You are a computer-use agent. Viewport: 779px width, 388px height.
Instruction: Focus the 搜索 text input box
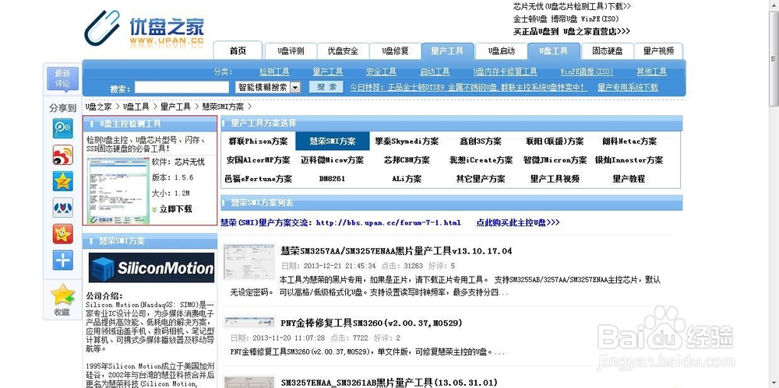[182, 87]
